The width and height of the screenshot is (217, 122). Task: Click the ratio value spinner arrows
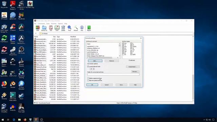click(94, 69)
